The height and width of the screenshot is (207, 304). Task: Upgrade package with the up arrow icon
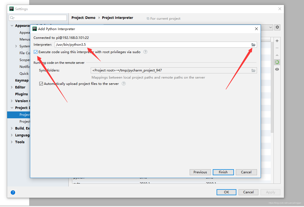click(277, 55)
